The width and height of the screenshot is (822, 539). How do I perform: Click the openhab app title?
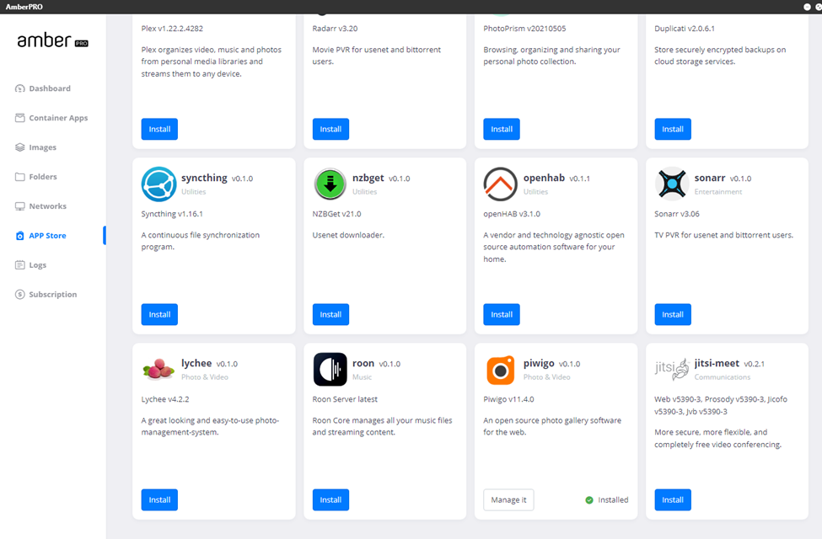(544, 178)
